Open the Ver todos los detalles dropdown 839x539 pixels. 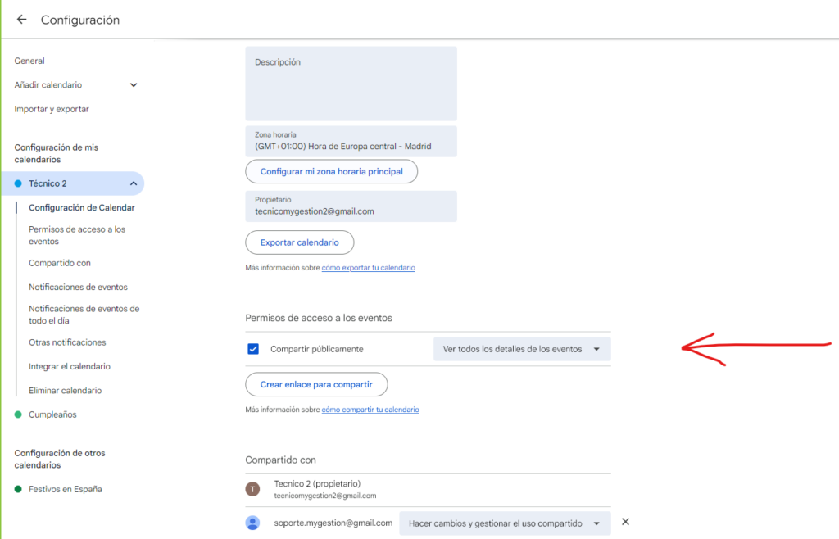click(x=522, y=349)
